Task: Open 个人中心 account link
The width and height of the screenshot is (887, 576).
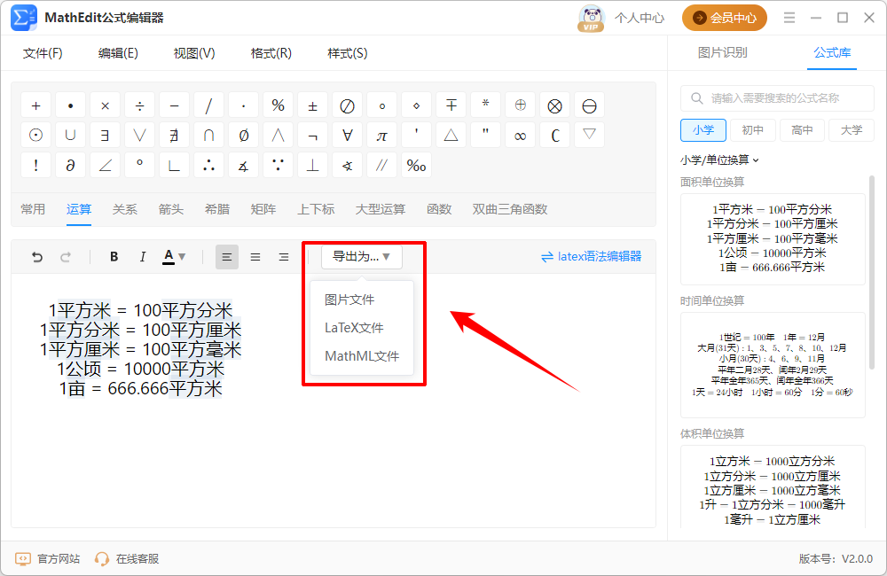Action: (640, 18)
